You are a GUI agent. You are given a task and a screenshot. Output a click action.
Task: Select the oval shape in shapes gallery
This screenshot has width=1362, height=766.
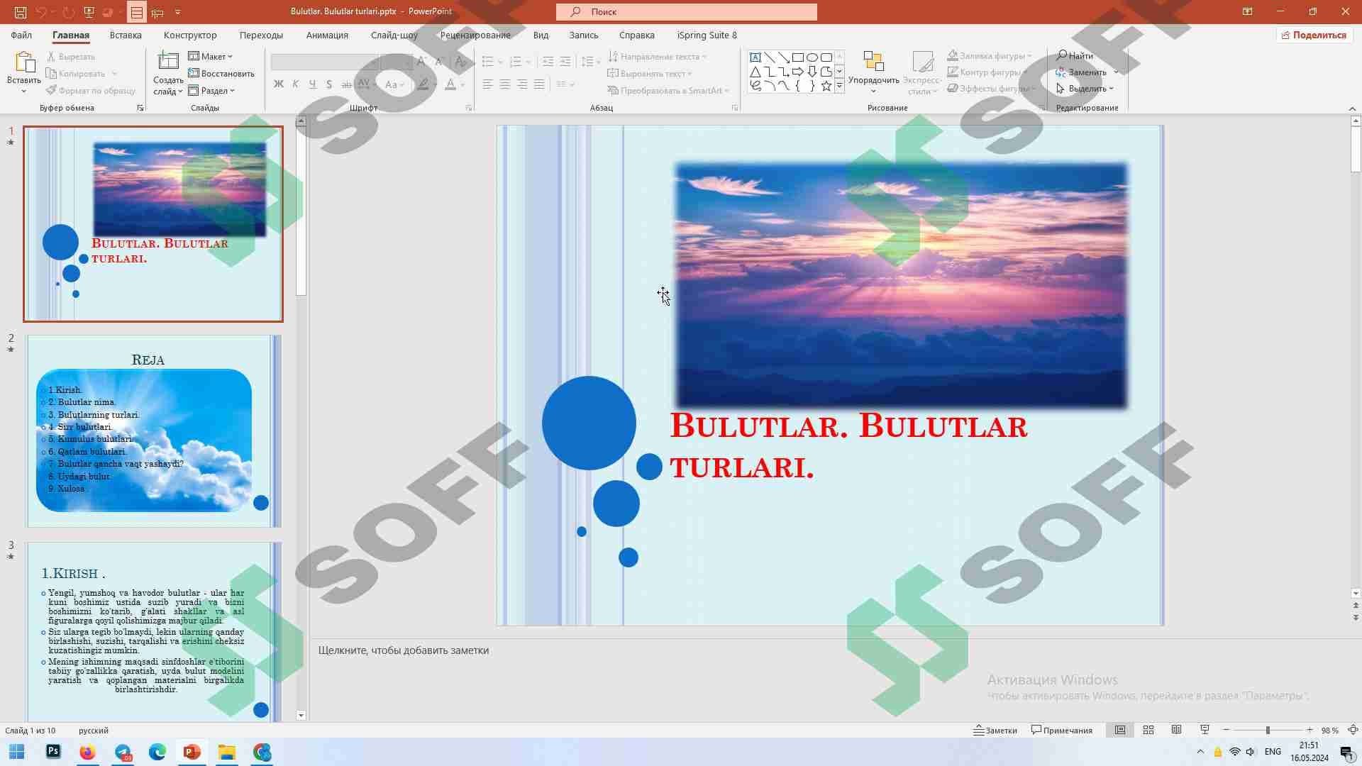[812, 57]
